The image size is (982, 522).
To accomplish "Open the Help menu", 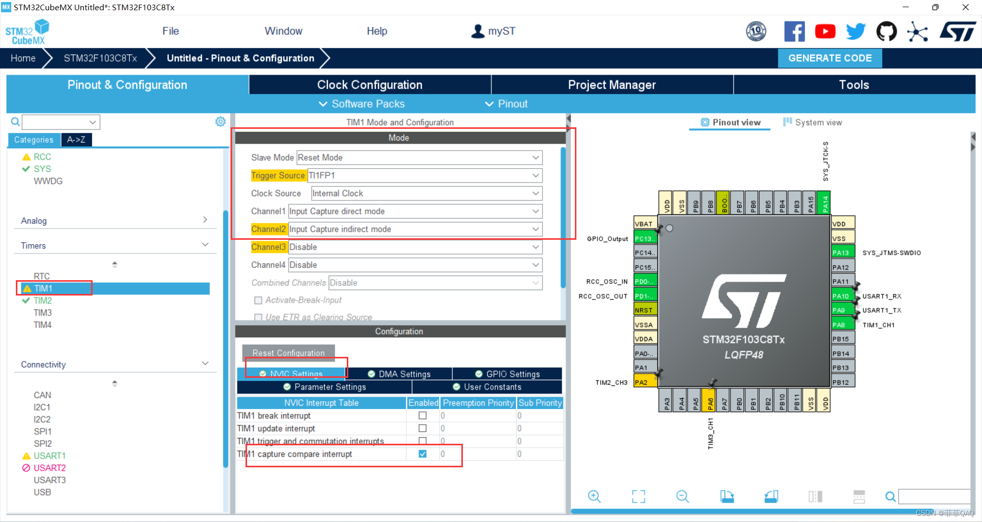I will pyautogui.click(x=377, y=31).
